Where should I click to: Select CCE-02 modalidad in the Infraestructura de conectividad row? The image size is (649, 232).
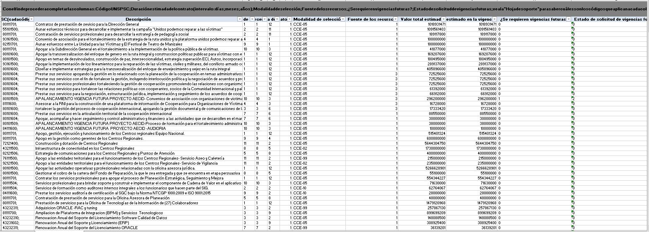click(x=319, y=148)
